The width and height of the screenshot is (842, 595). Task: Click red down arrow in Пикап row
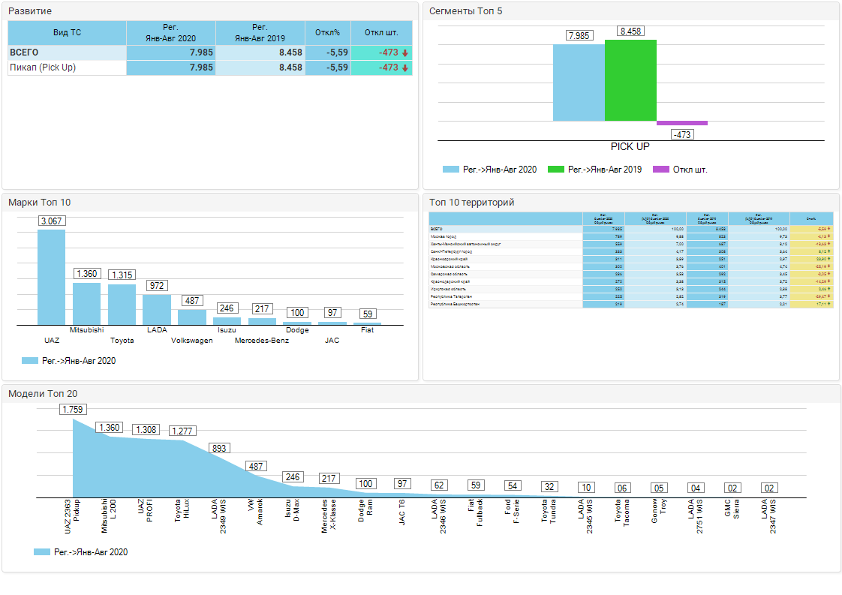(x=405, y=68)
